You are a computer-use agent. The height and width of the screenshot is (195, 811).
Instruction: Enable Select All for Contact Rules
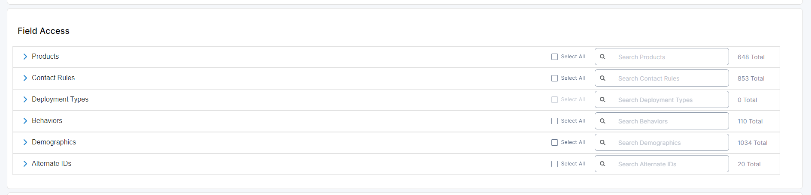(x=554, y=78)
